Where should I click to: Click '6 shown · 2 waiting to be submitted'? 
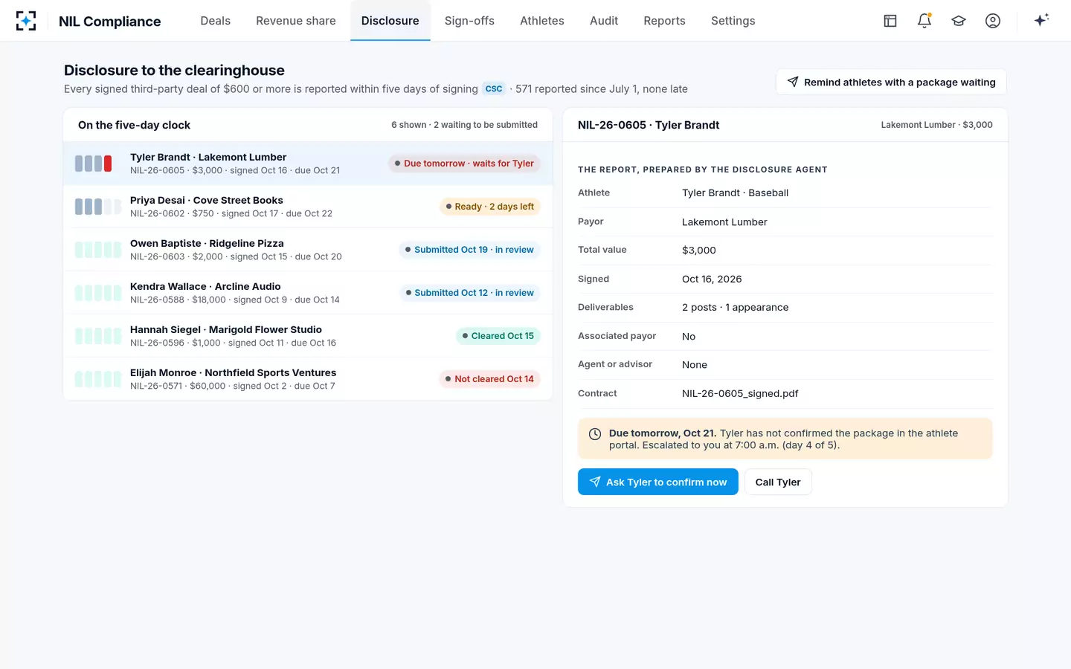click(464, 125)
